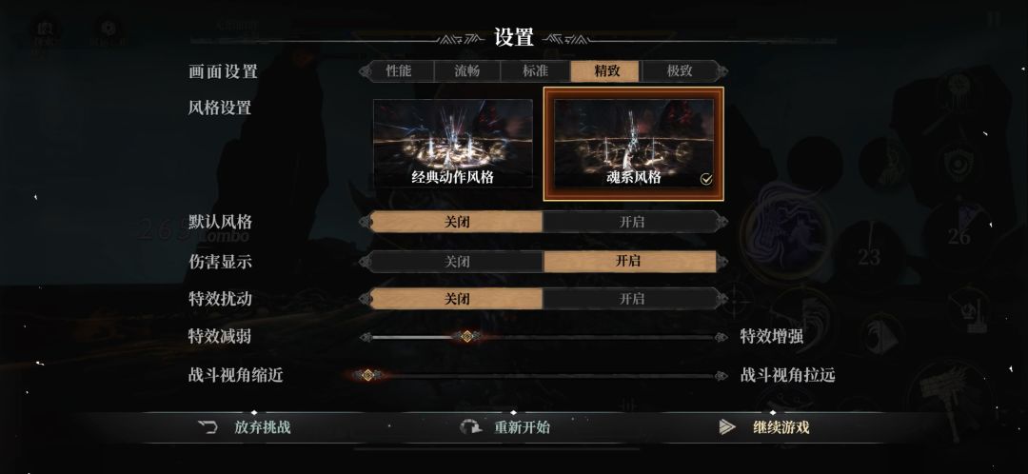
Task: Turn off 伤害显示 with 关闭
Action: tap(457, 262)
